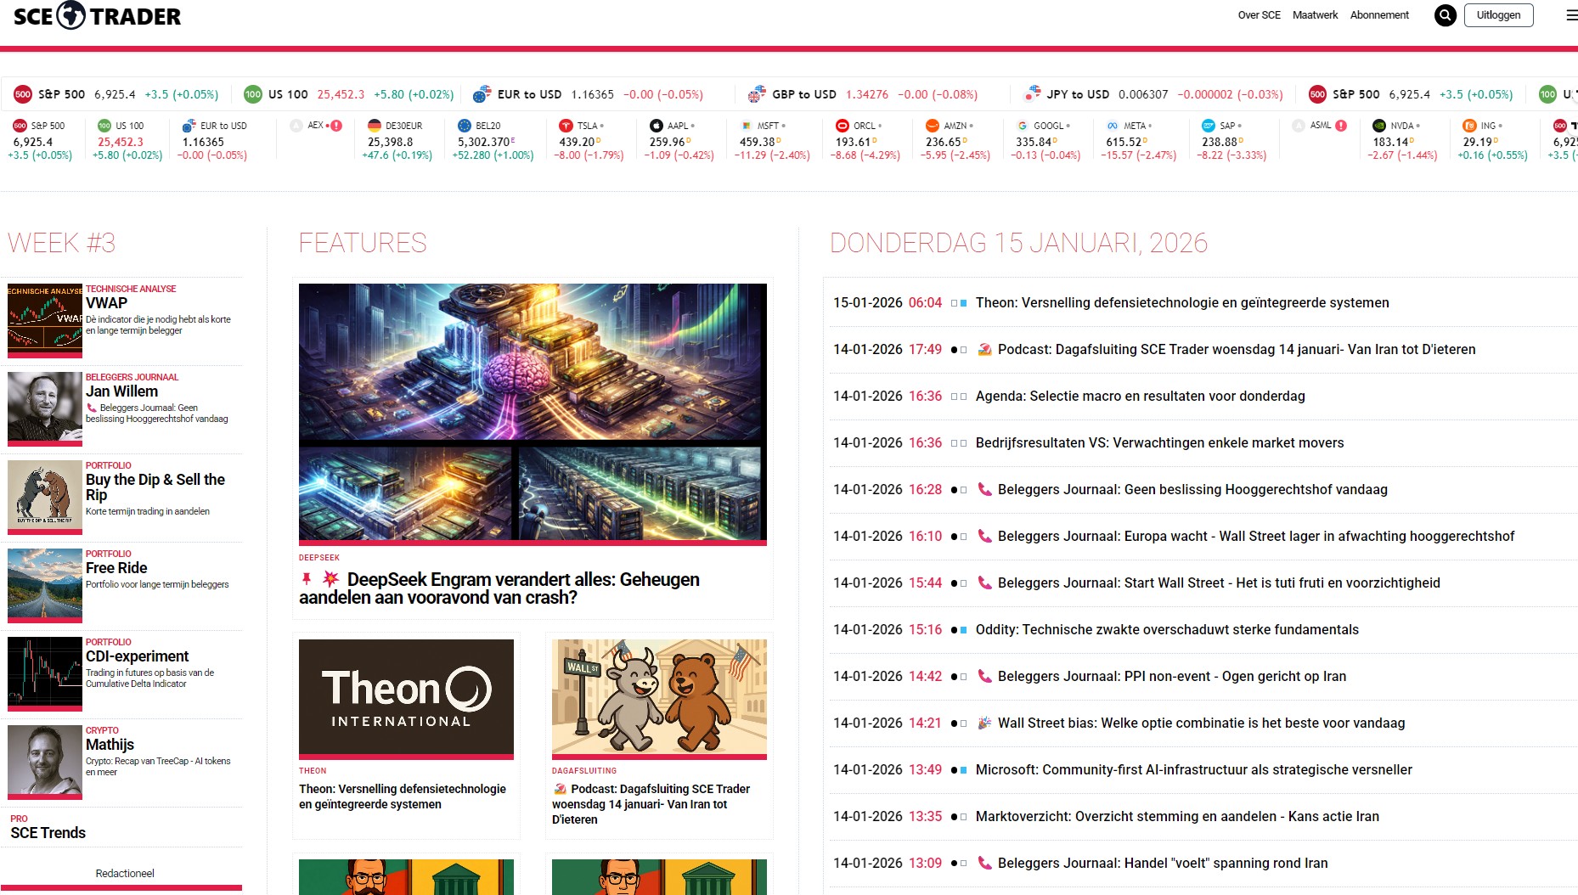Click the red warning icon beside AEX
Image resolution: width=1578 pixels, height=895 pixels.
tap(336, 126)
